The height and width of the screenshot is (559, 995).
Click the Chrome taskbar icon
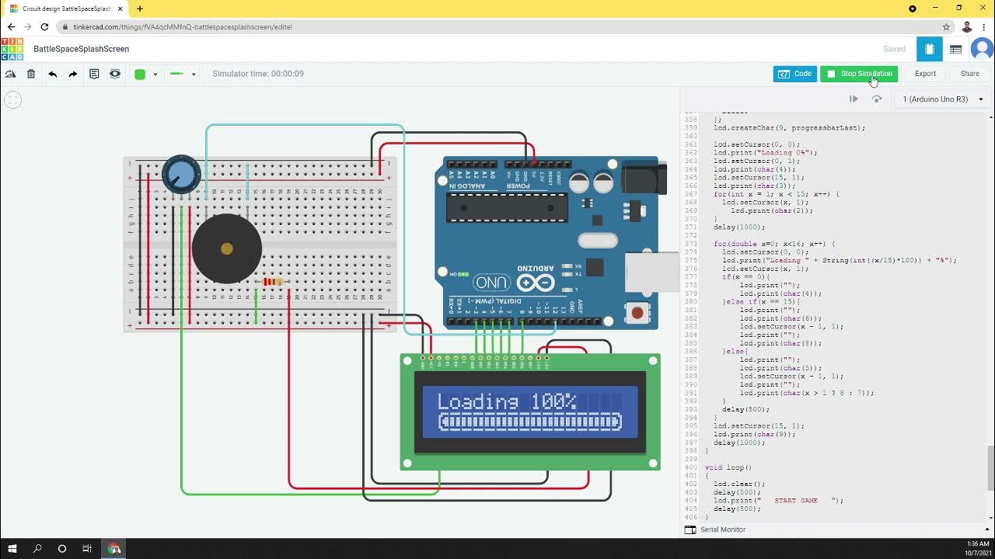pos(114,549)
